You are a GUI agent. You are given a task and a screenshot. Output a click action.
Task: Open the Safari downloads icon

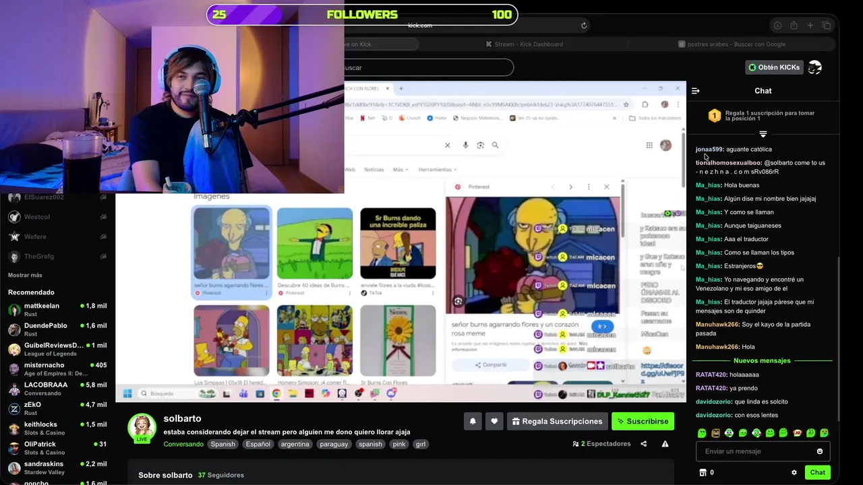pos(777,26)
